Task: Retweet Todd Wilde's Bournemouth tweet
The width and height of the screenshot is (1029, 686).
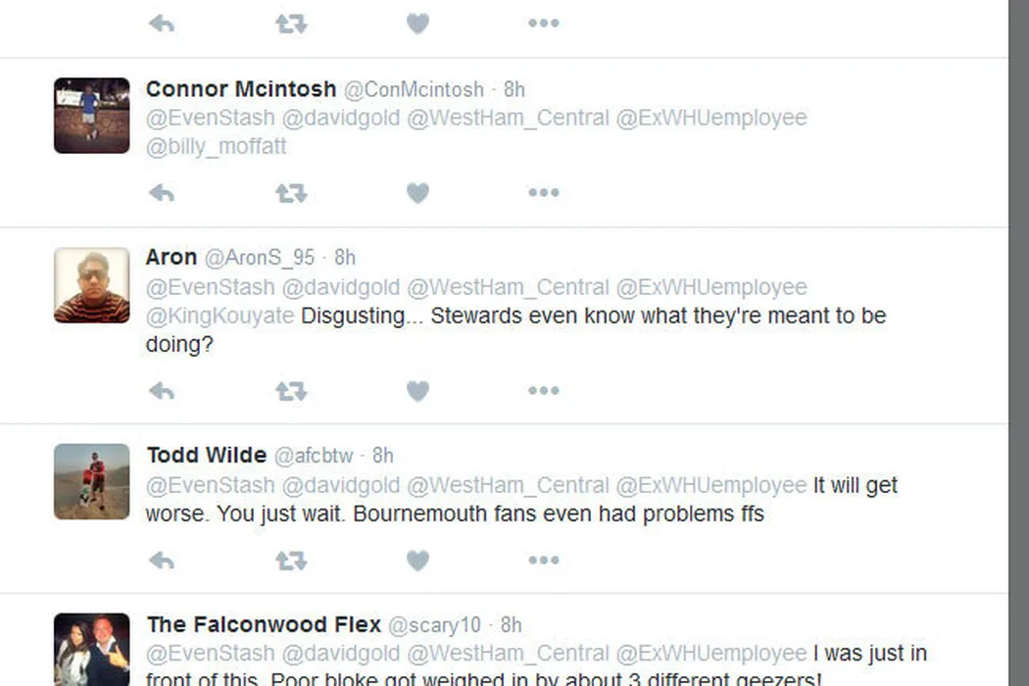Action: [x=290, y=561]
